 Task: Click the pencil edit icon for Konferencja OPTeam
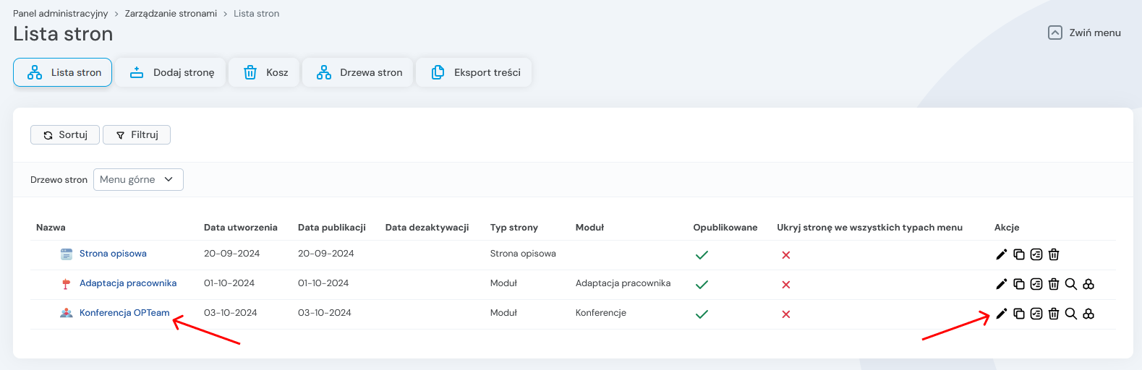(1001, 314)
